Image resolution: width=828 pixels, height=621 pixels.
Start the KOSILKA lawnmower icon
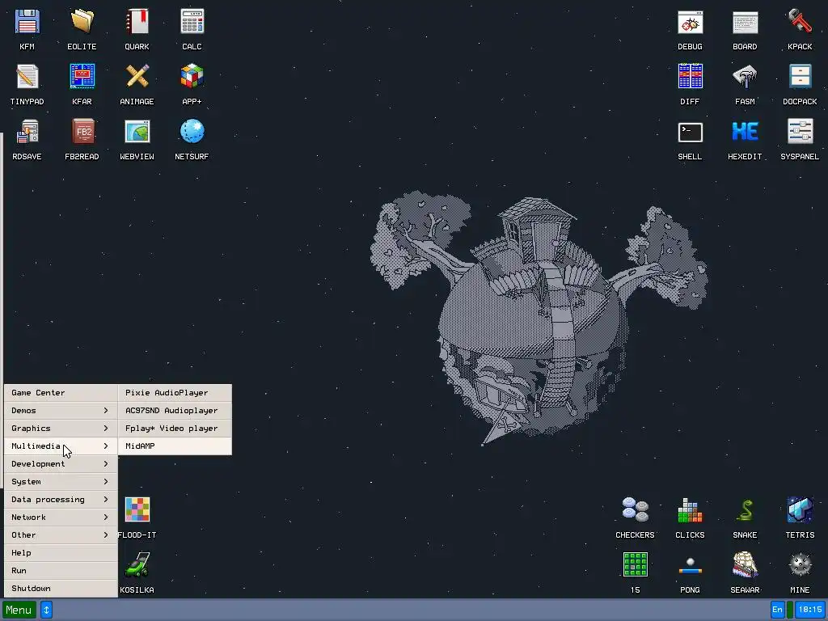coord(137,565)
